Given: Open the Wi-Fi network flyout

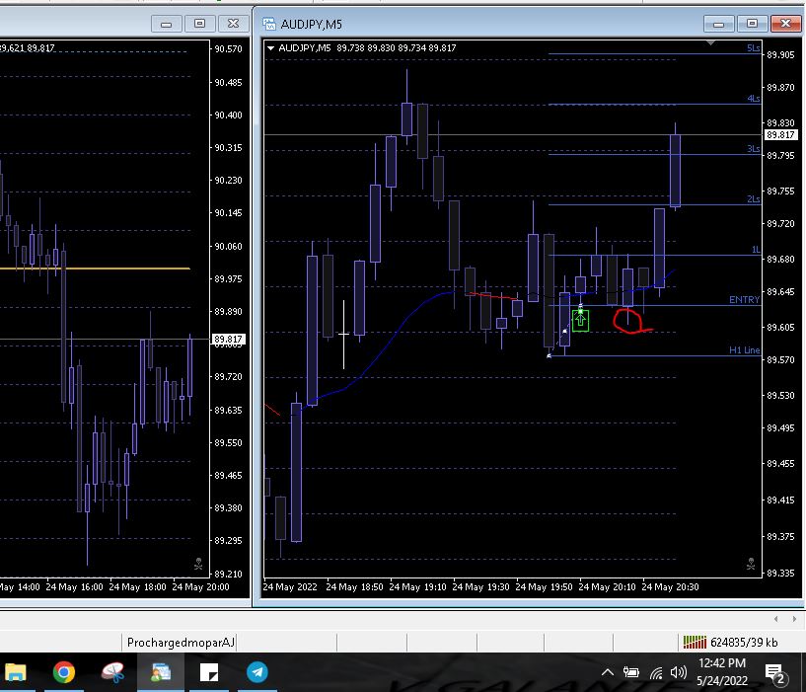Looking at the screenshot, I should [x=656, y=673].
